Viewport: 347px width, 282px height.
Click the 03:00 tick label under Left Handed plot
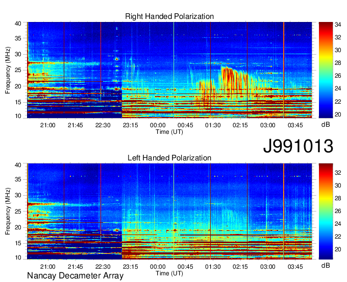268,267
